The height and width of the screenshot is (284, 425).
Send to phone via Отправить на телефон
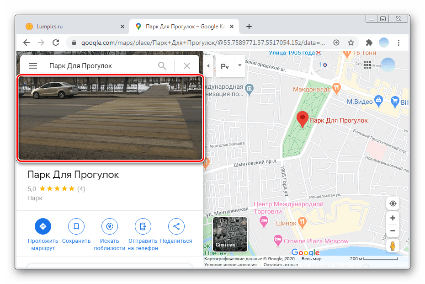click(143, 226)
